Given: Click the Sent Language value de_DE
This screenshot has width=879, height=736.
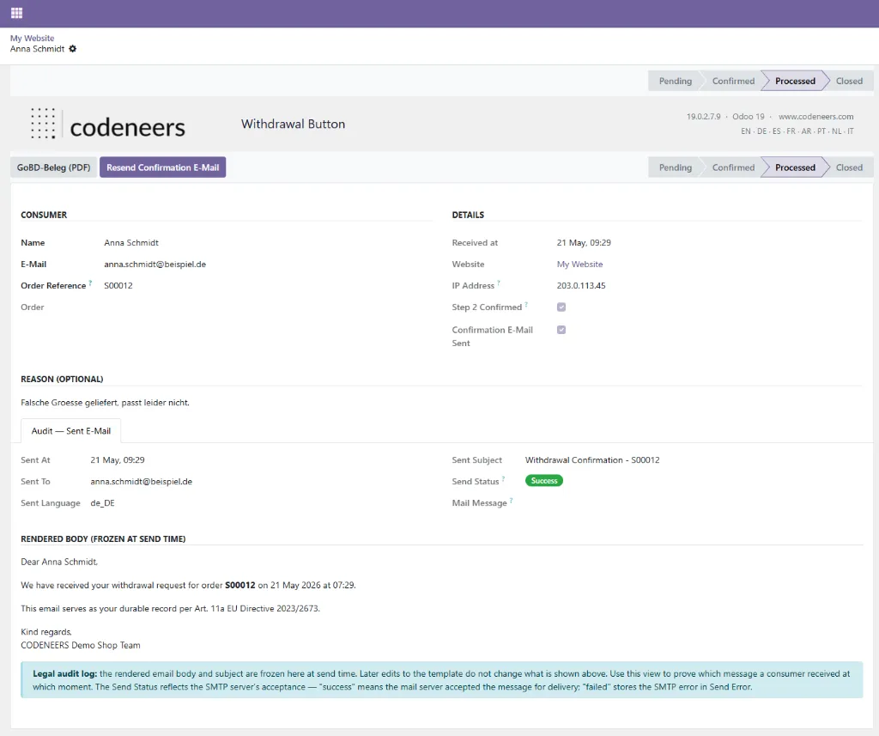Looking at the screenshot, I should pyautogui.click(x=103, y=503).
